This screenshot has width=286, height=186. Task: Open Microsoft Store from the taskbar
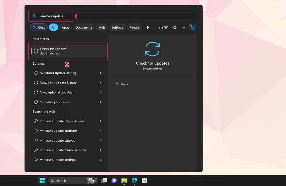(145, 180)
